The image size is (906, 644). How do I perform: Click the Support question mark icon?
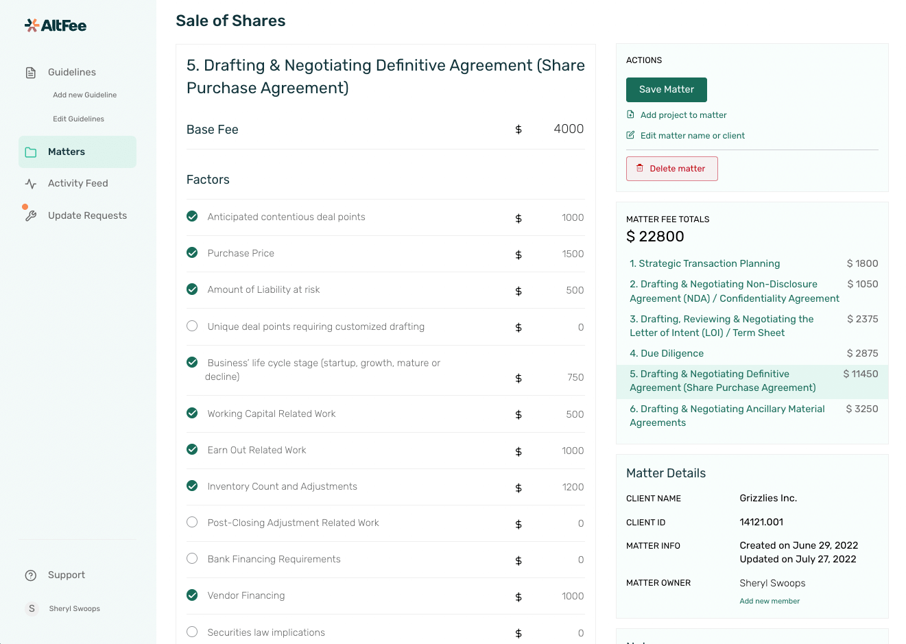31,575
